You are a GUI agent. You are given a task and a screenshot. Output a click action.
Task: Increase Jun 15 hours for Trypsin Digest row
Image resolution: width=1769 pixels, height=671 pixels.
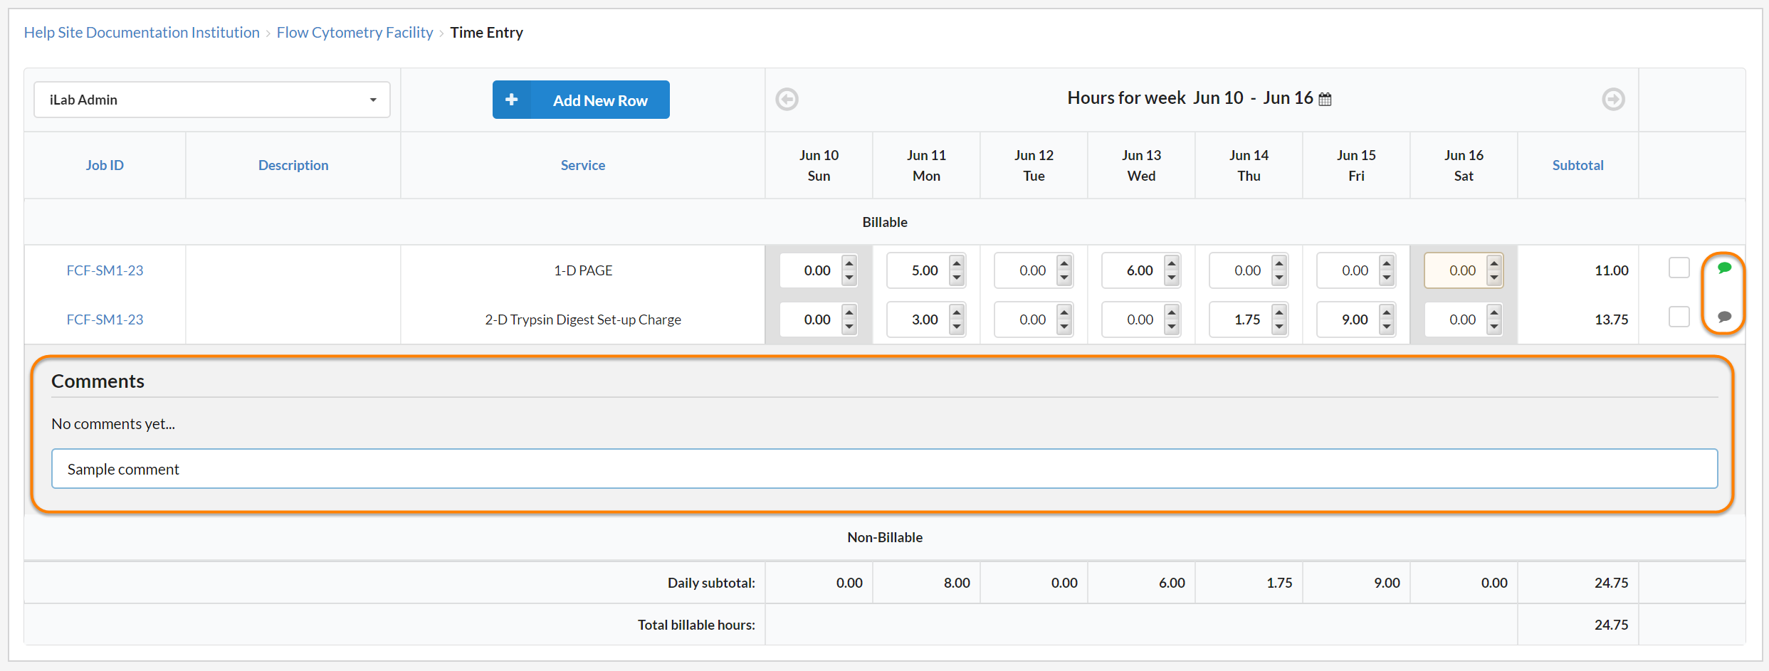[1387, 312]
